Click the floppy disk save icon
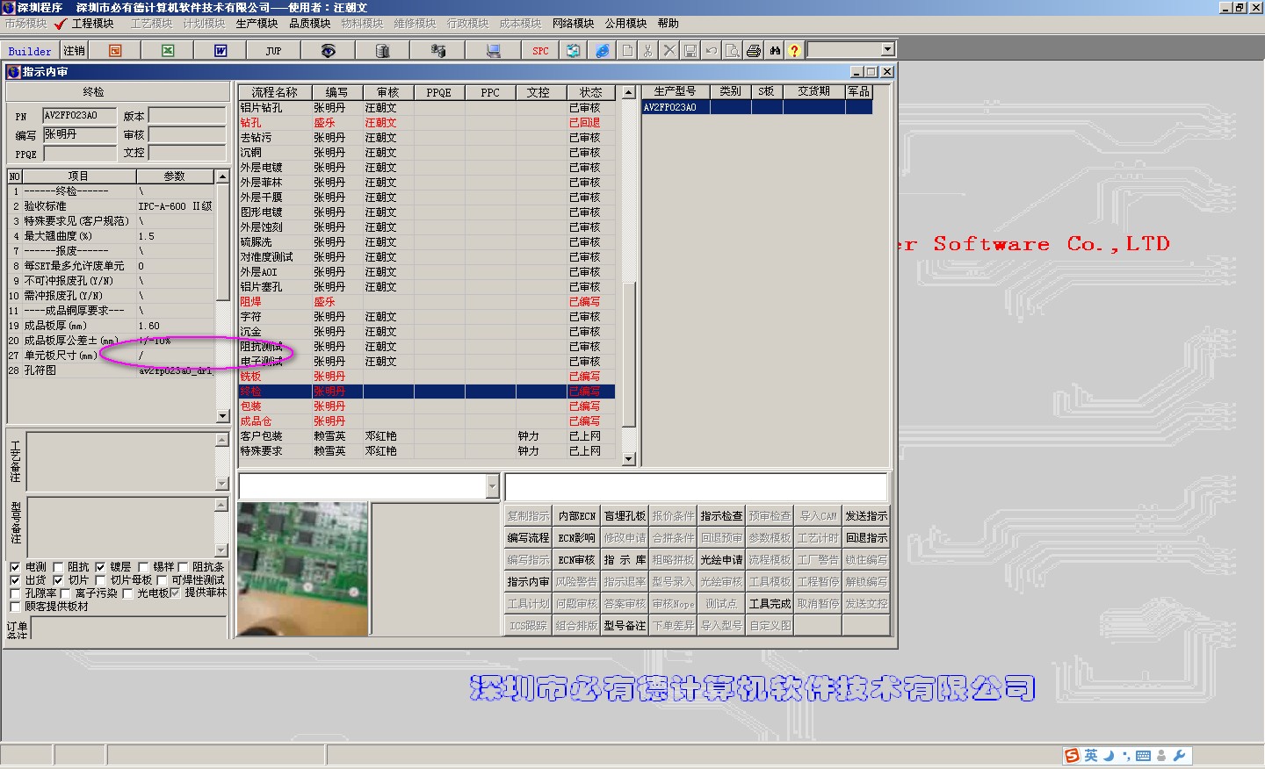The height and width of the screenshot is (769, 1265). pyautogui.click(x=690, y=51)
